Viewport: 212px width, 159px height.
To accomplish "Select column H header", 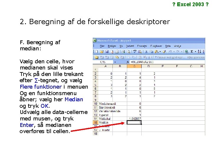I will 202,66.
